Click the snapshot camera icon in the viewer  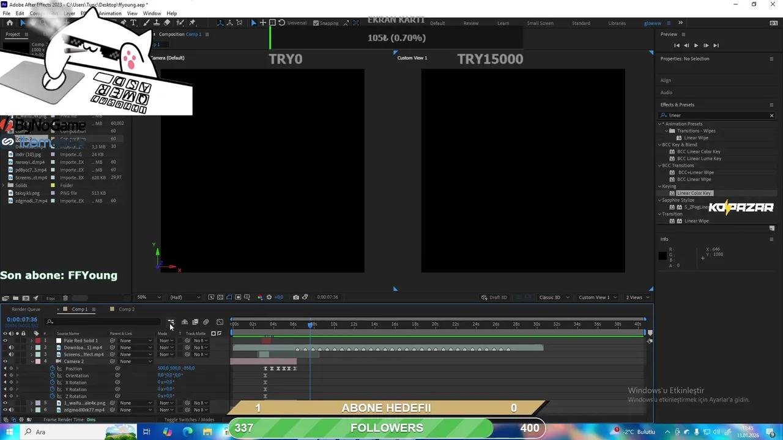click(296, 297)
